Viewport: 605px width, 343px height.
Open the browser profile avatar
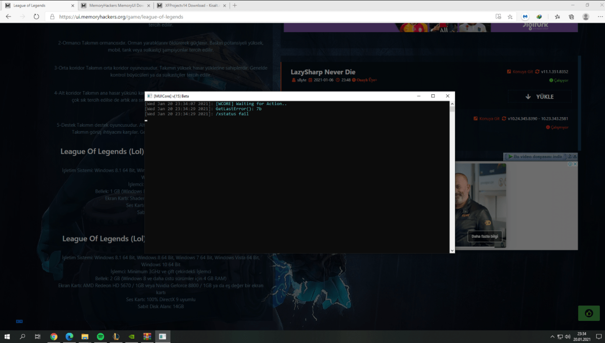586,16
